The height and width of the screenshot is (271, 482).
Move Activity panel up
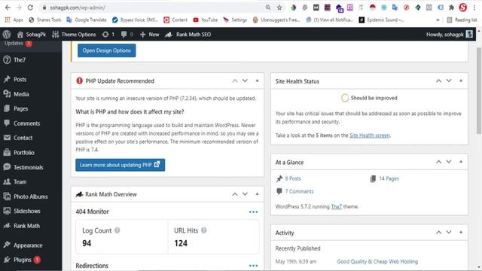click(438, 233)
